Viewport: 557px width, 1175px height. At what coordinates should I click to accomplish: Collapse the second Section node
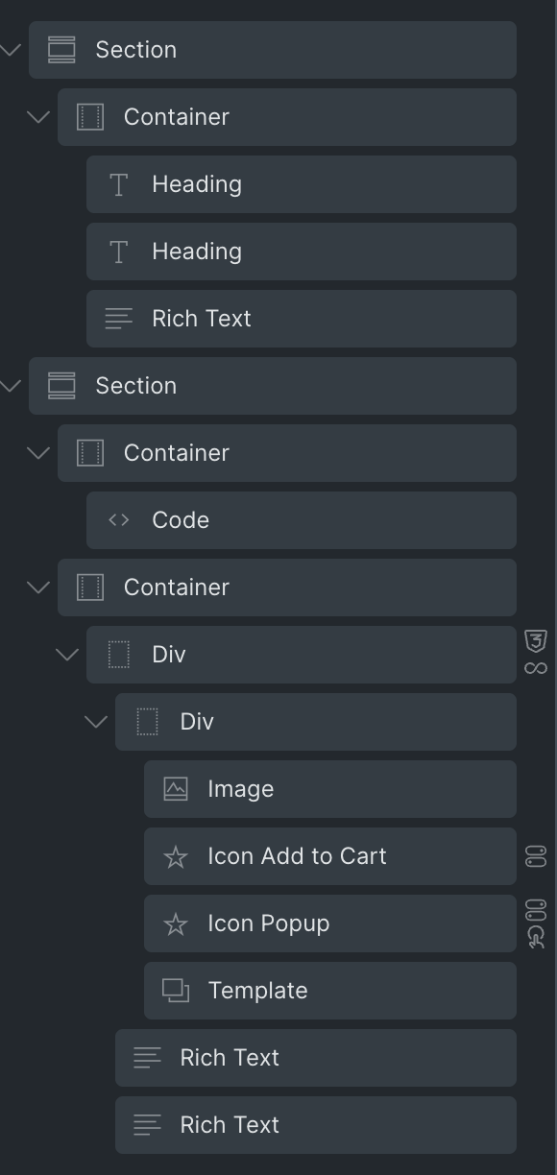pyautogui.click(x=11, y=386)
